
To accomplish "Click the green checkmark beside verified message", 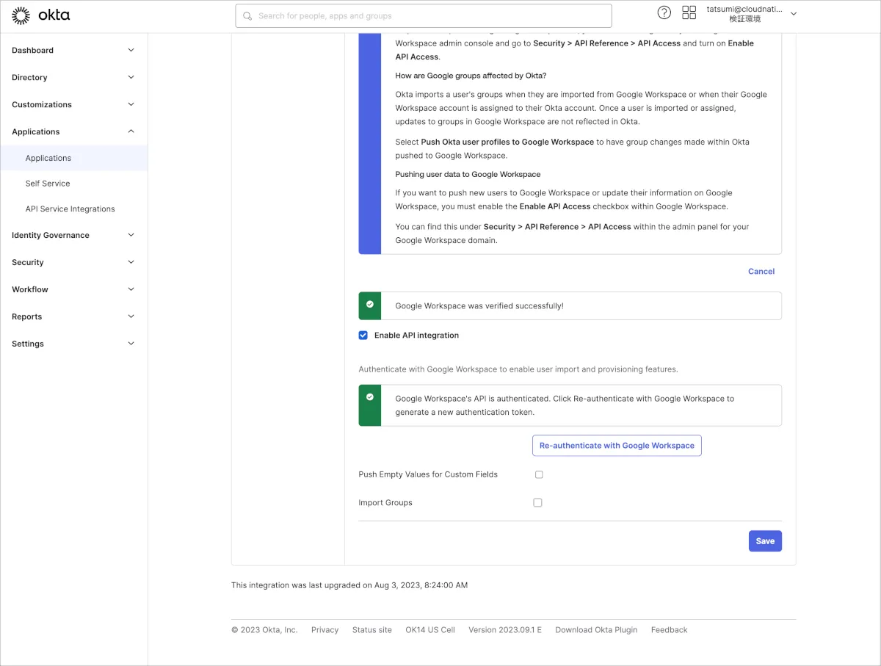I will (369, 304).
